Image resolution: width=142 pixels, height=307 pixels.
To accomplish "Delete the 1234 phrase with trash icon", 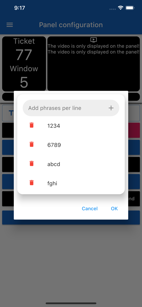I will (32, 125).
